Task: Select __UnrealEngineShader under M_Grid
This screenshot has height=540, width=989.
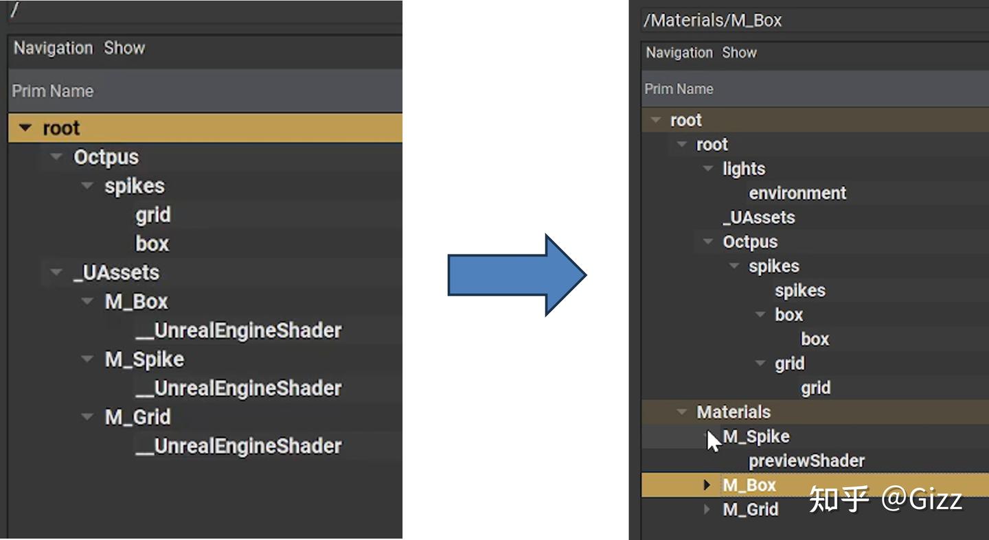Action: tap(238, 446)
